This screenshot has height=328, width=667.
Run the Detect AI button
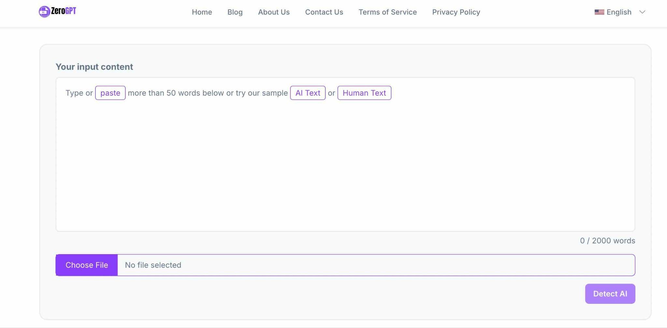610,294
